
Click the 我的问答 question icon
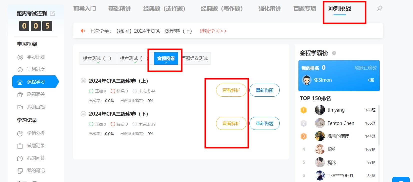click(x=20, y=158)
